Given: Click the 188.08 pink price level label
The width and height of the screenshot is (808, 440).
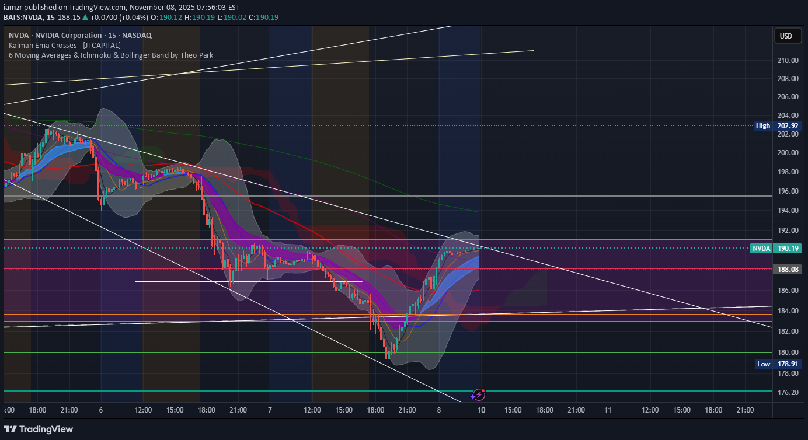Looking at the screenshot, I should (787, 269).
